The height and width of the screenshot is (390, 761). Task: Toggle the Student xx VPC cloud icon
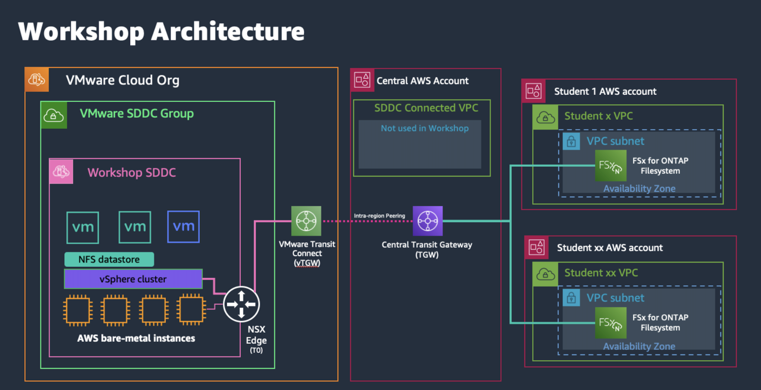(545, 274)
